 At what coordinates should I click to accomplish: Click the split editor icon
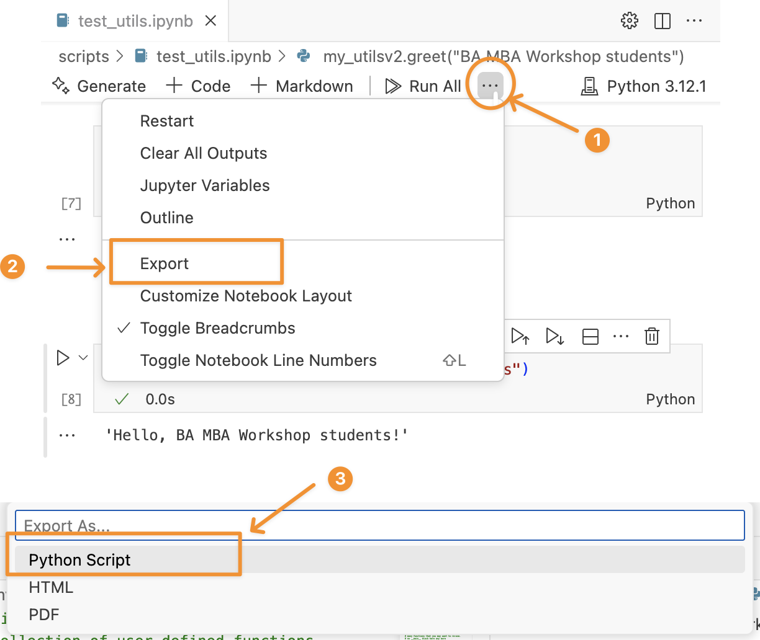663,21
